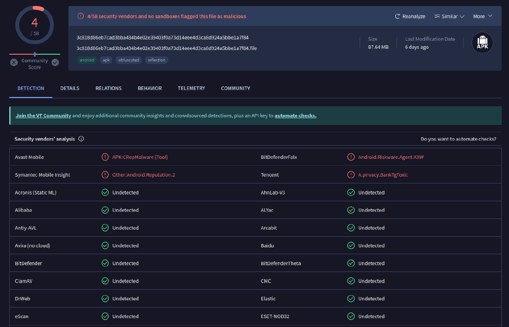Screen dimensions: 509x327
Task: Click the green check icon for BitDefender
Action: pyautogui.click(x=105, y=263)
